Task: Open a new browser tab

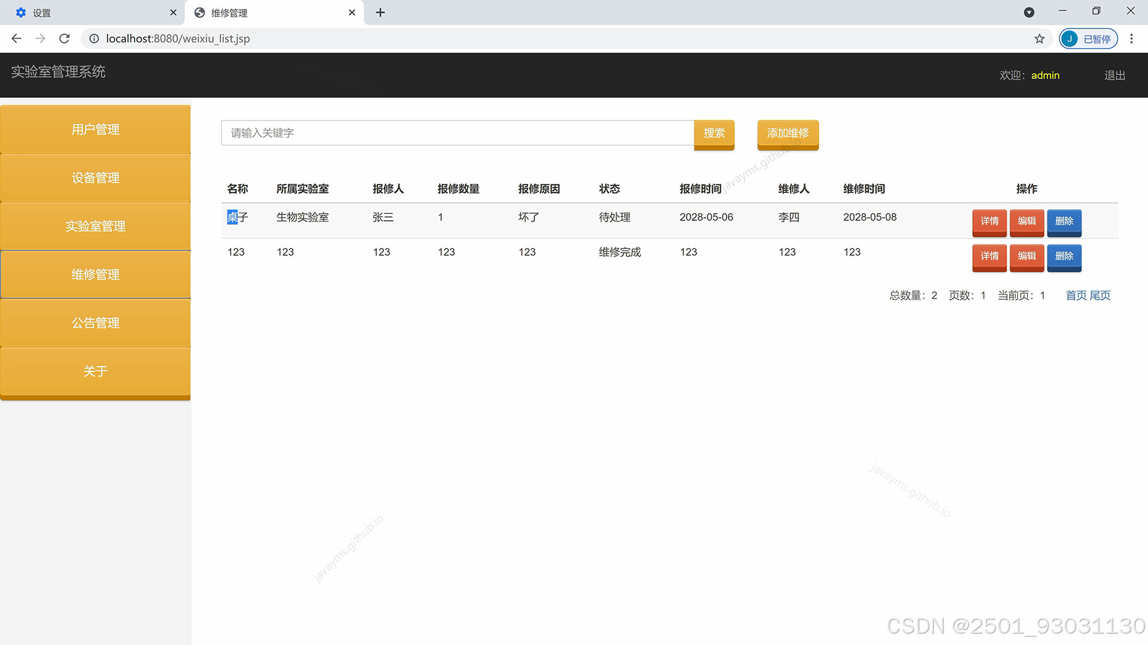Action: (380, 13)
